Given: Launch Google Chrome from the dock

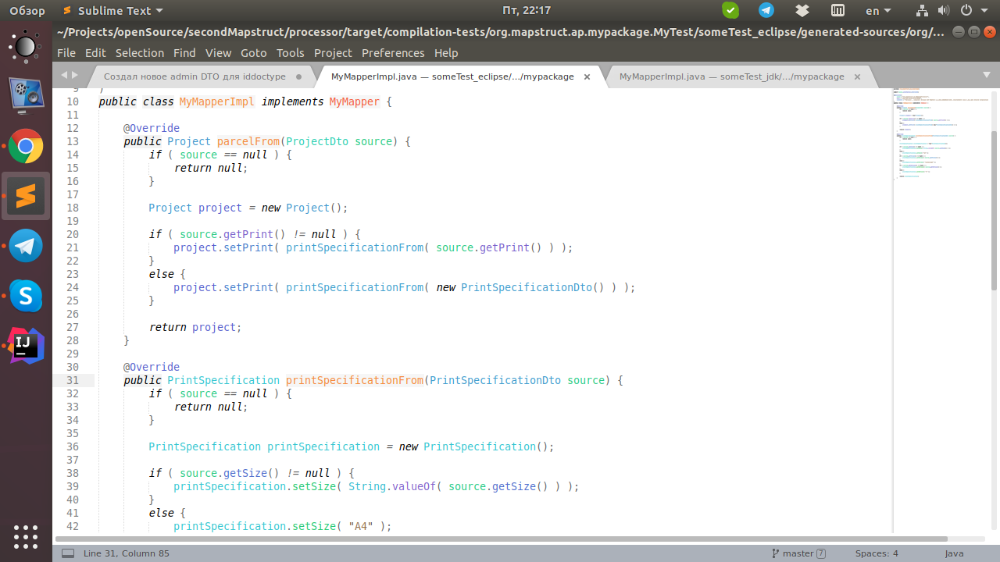Looking at the screenshot, I should tap(26, 147).
